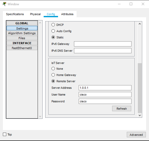Image resolution: width=149 pixels, height=141 pixels.
Task: Choose the Auto Config option
Action: coord(53,31)
